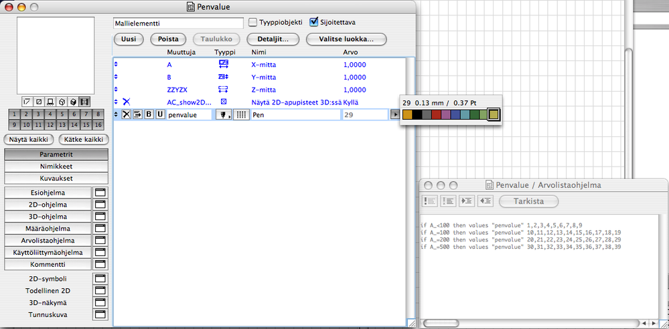Click the indent left icon in Arvolistaohjelma window

pos(485,201)
